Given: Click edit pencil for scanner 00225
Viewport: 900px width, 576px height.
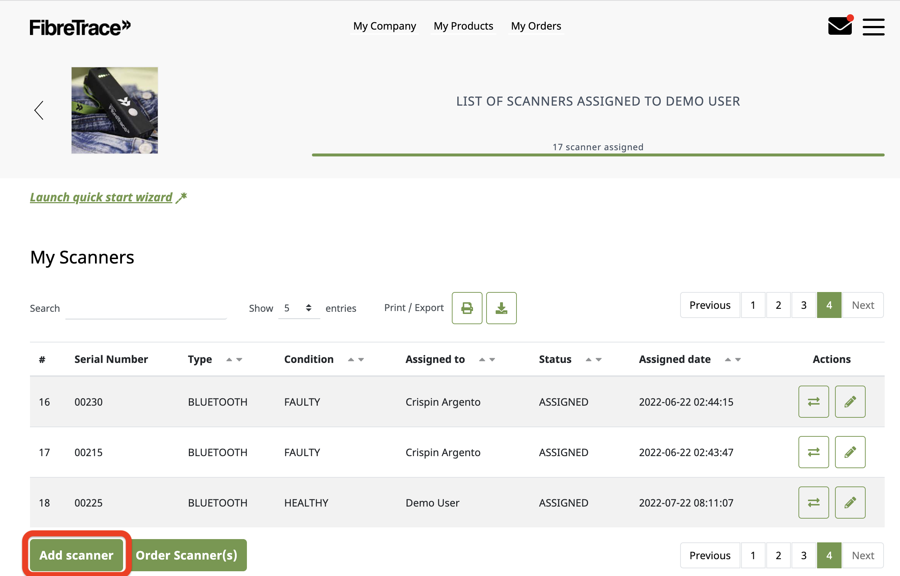Looking at the screenshot, I should click(850, 502).
